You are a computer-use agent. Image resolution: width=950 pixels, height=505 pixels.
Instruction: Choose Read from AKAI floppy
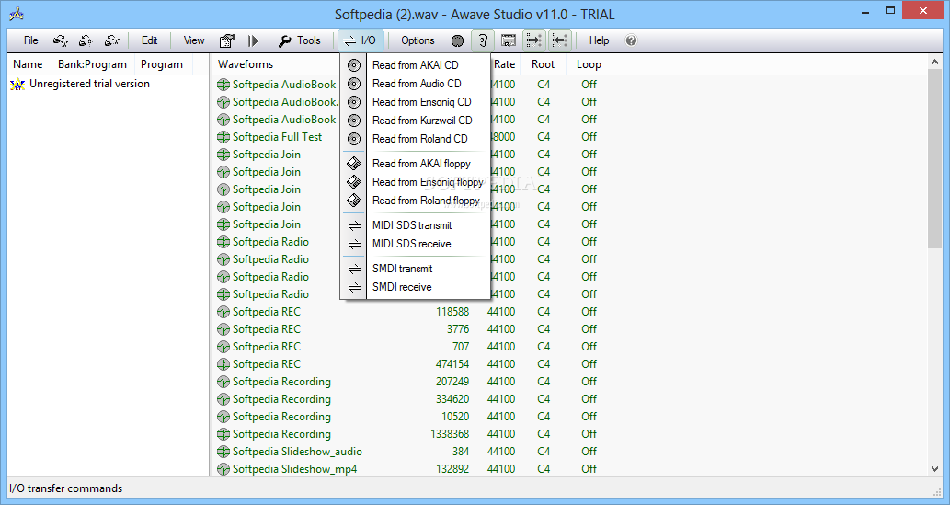pos(416,164)
